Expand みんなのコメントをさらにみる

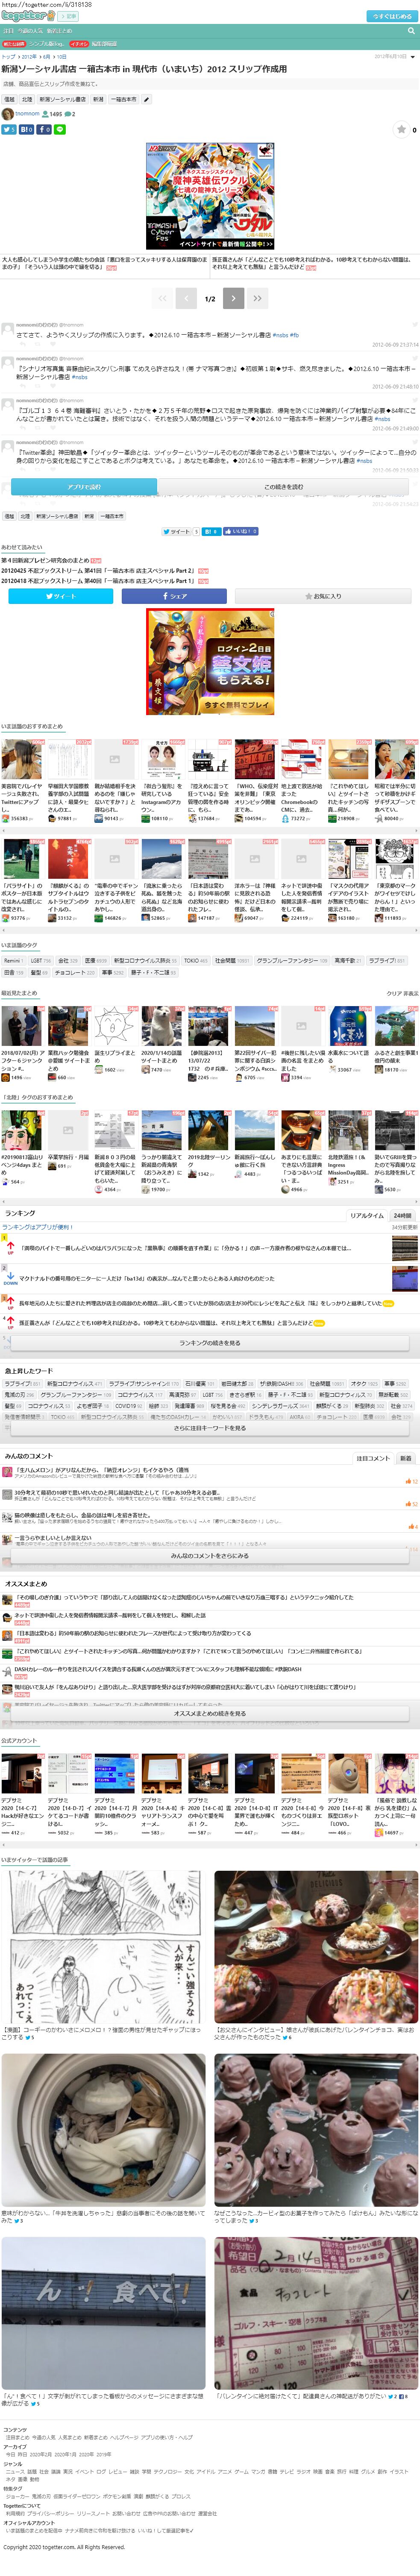click(210, 1556)
